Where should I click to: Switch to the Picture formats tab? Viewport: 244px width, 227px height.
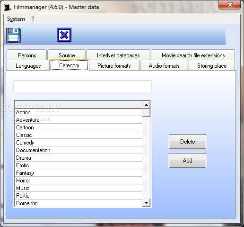click(x=114, y=65)
